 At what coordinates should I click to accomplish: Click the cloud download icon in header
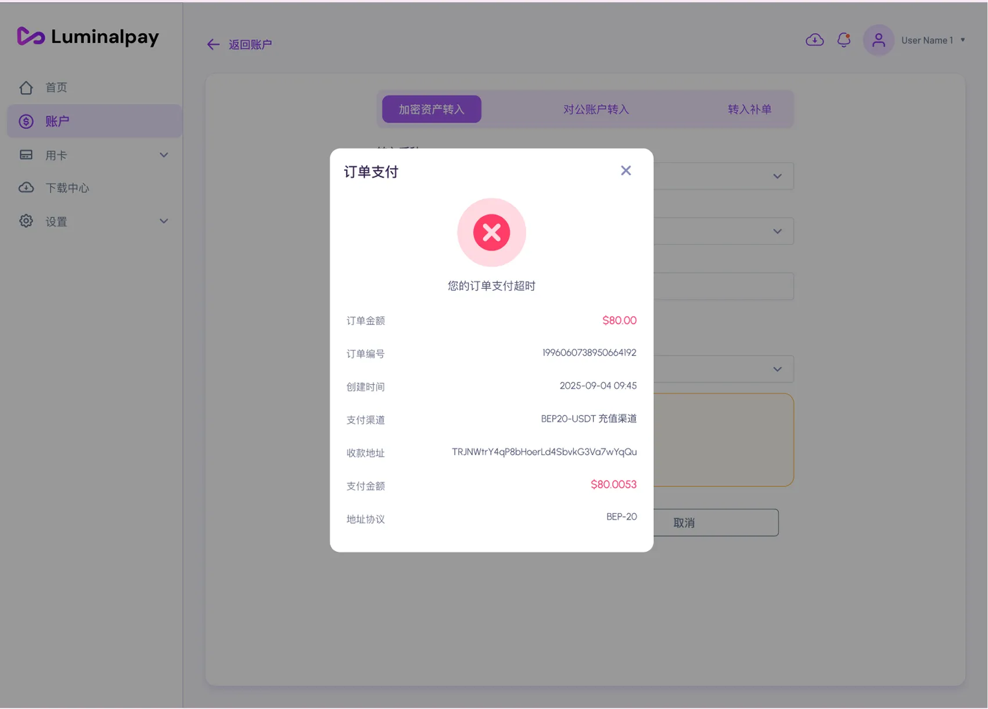click(x=814, y=40)
